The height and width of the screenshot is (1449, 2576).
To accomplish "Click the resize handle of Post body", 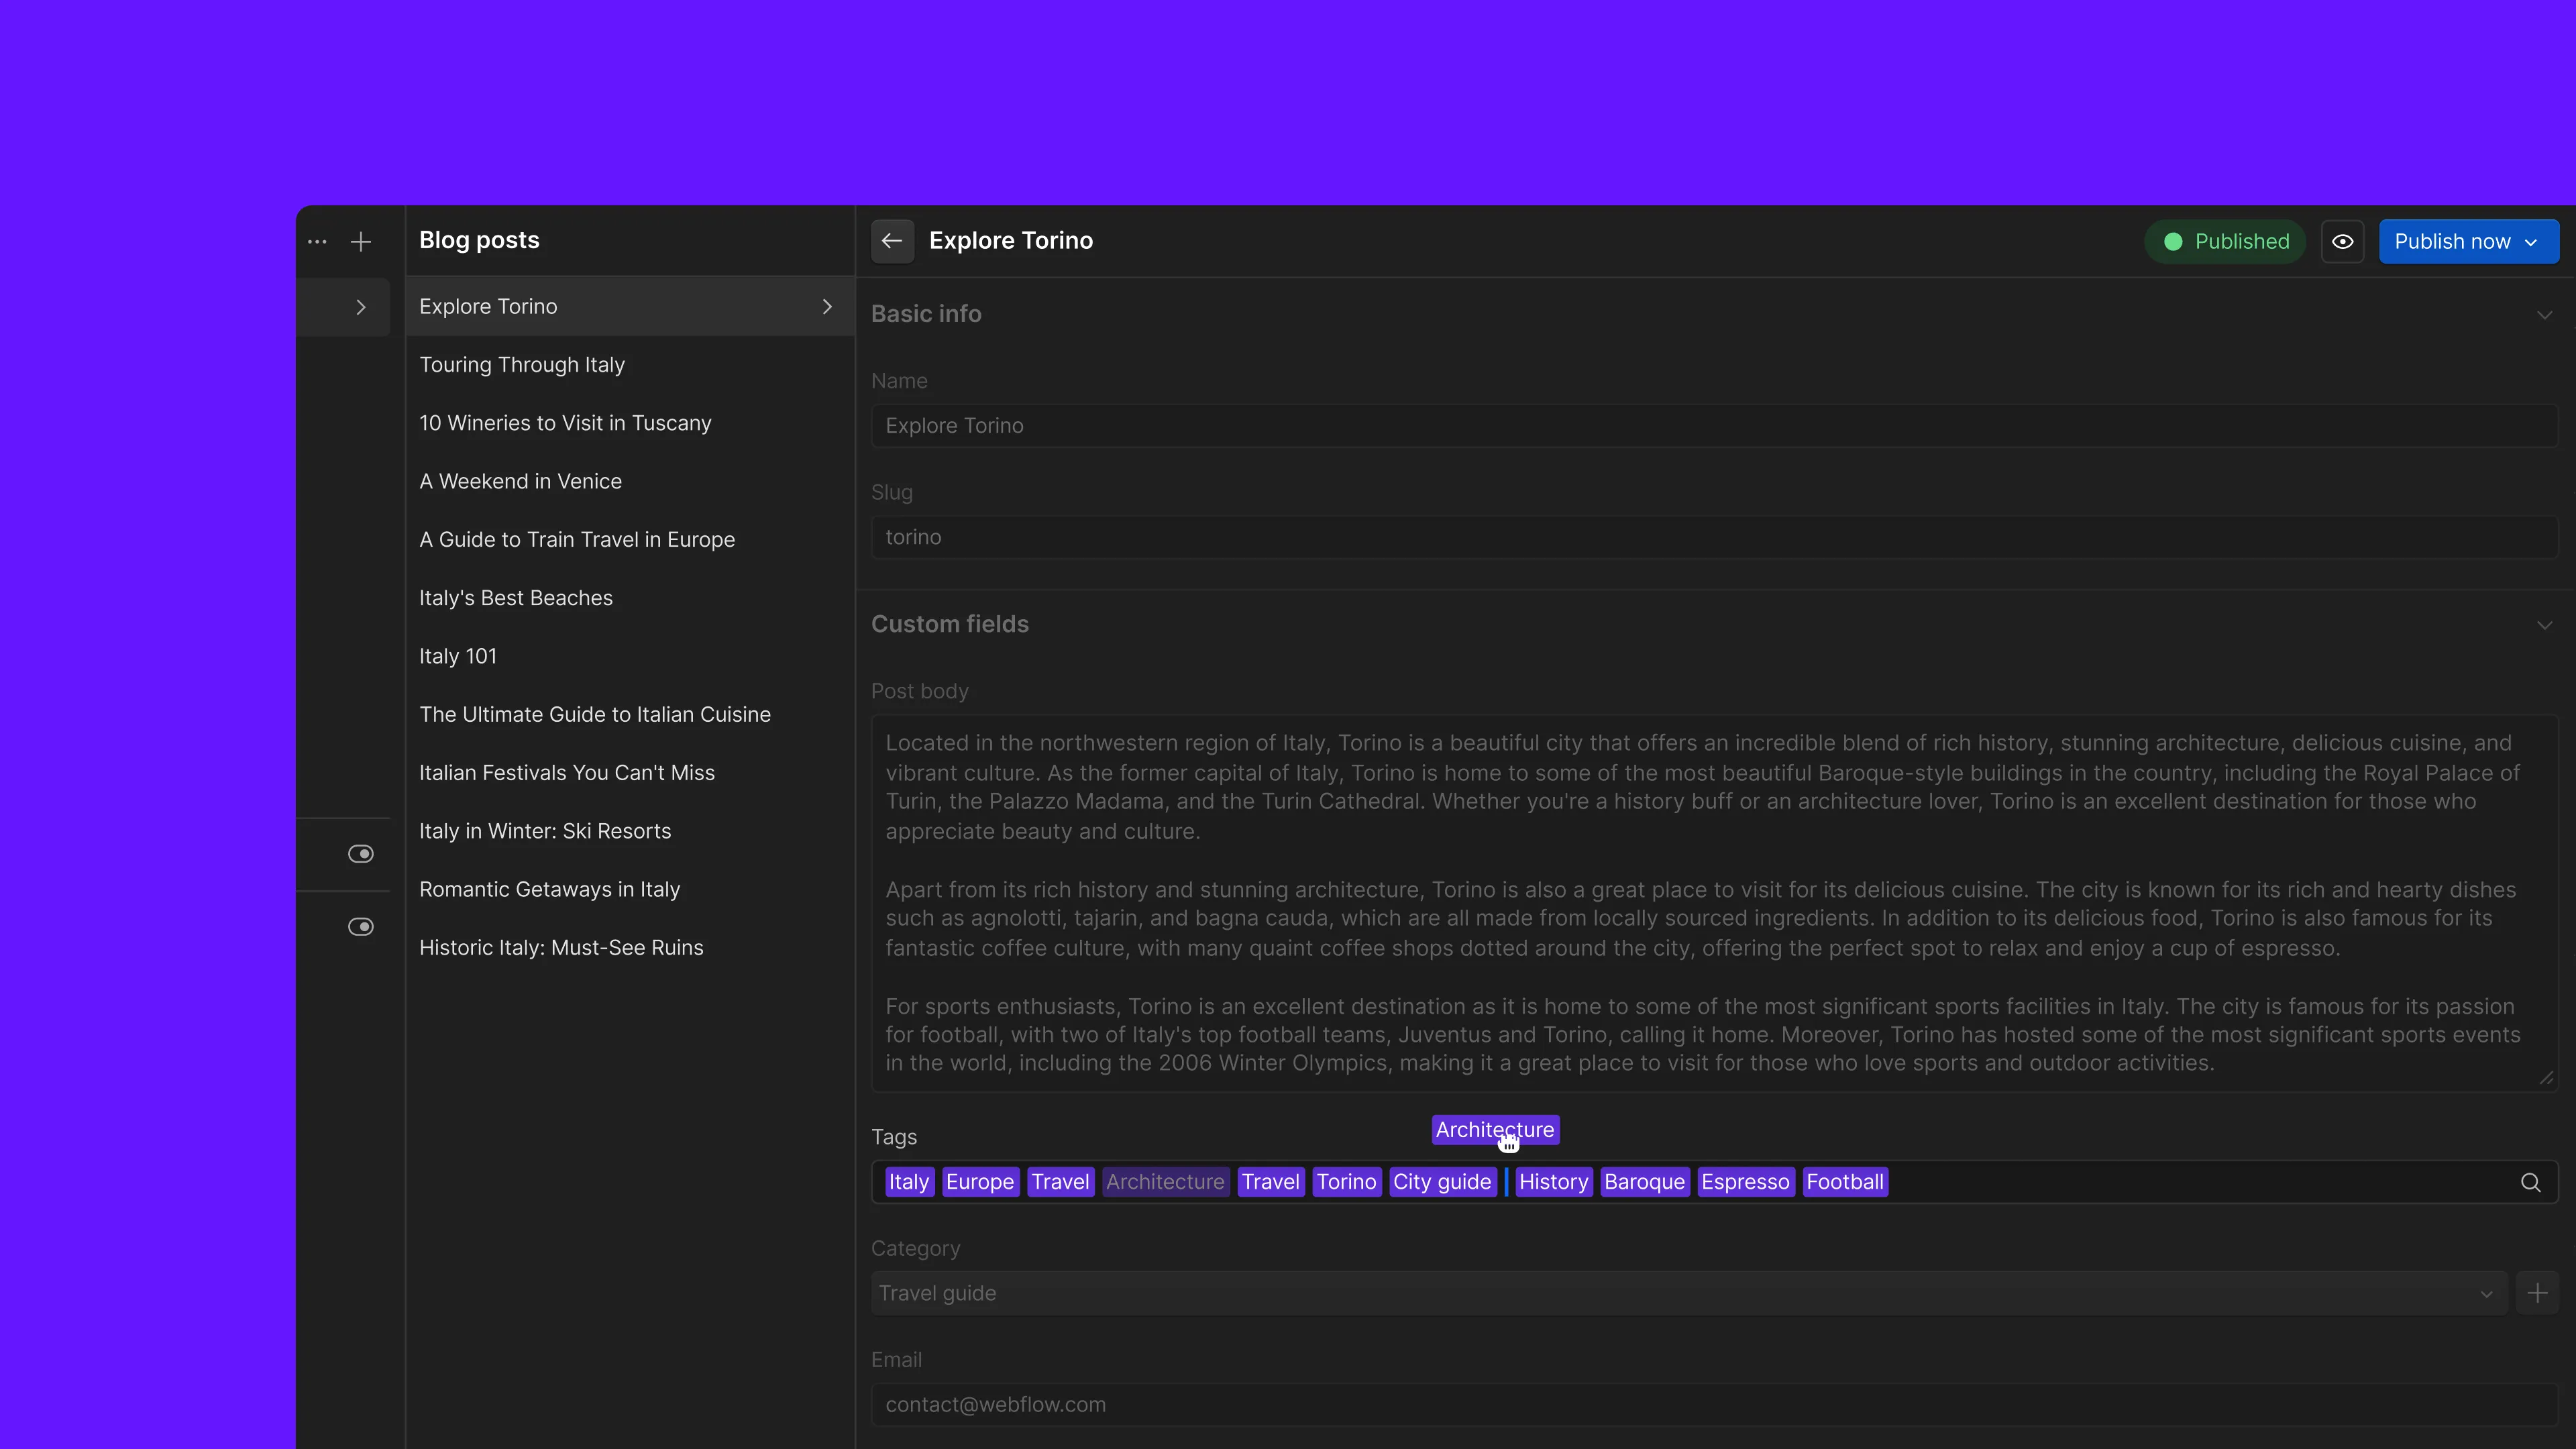I will point(2546,1078).
